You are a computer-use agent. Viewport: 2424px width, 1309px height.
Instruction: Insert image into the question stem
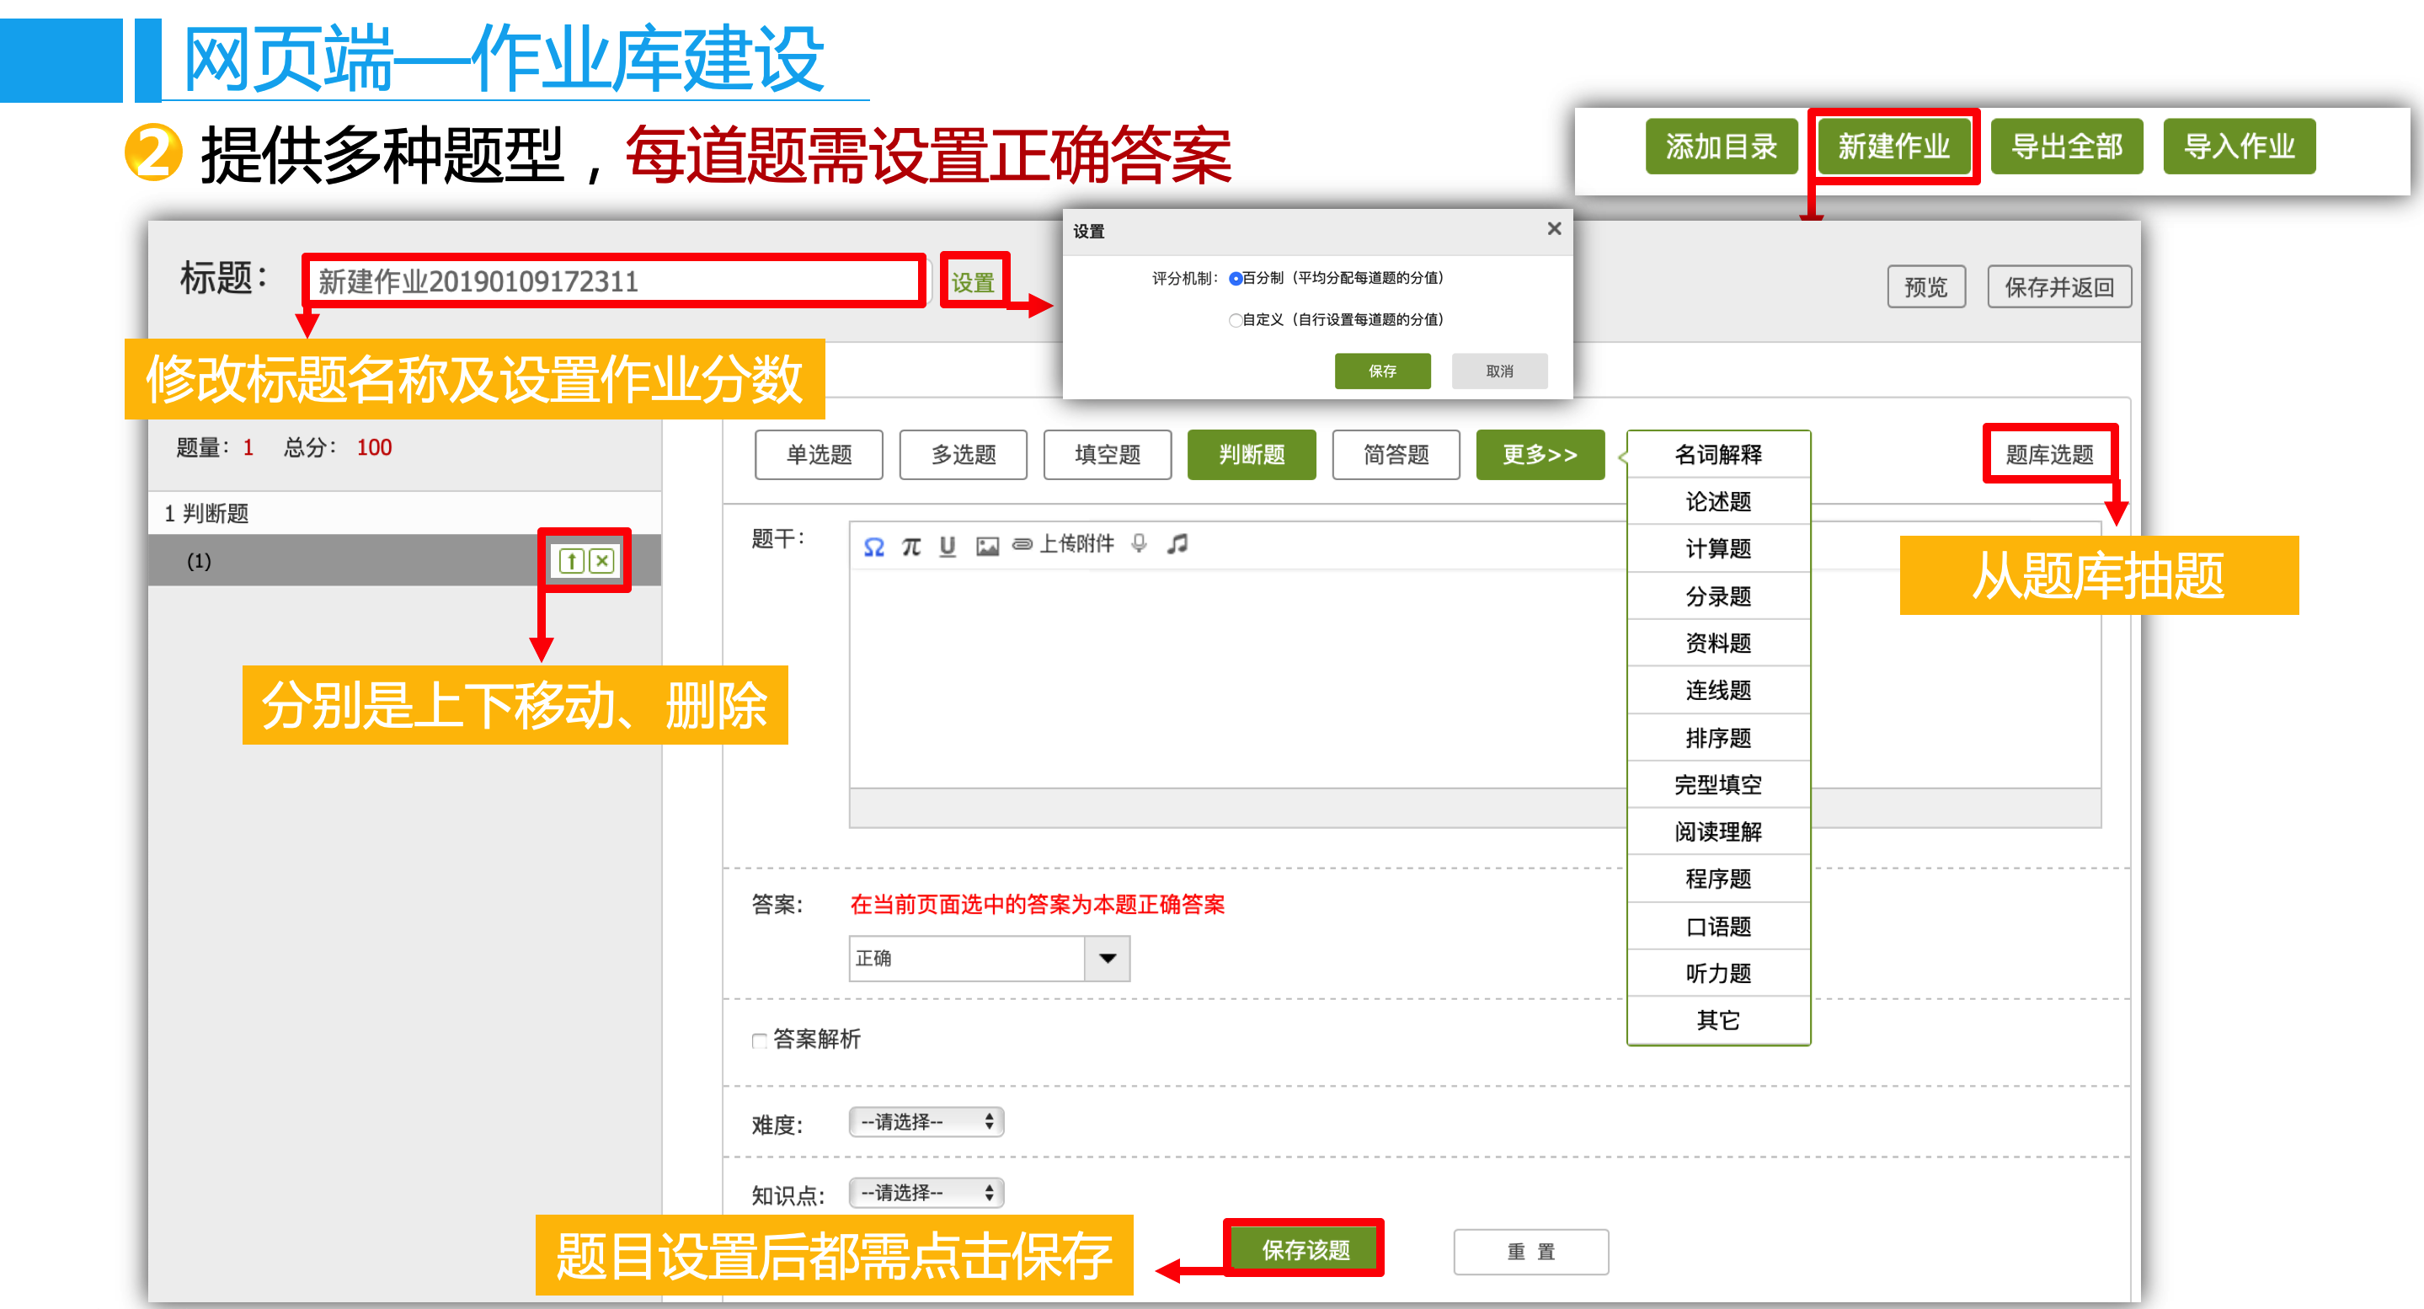(x=987, y=546)
